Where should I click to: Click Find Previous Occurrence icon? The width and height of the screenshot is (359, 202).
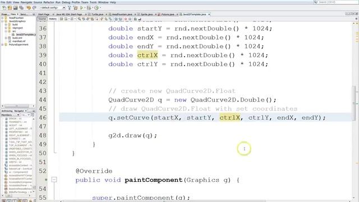click(x=84, y=19)
